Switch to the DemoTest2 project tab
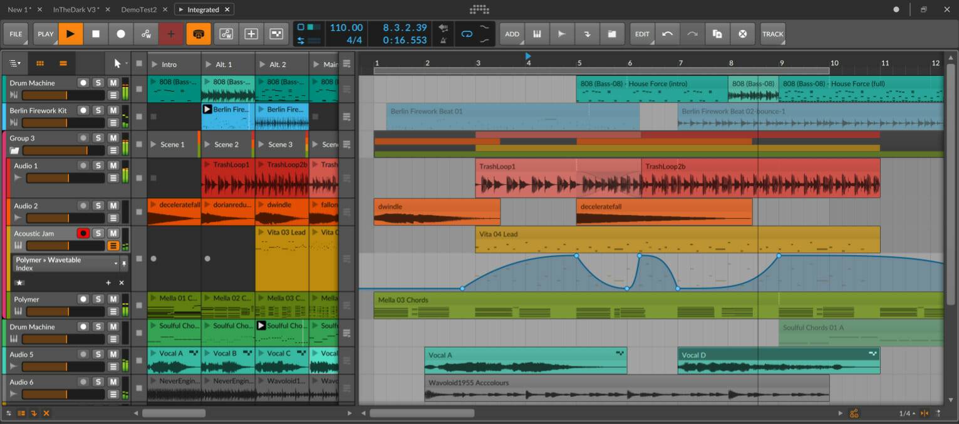 140,9
